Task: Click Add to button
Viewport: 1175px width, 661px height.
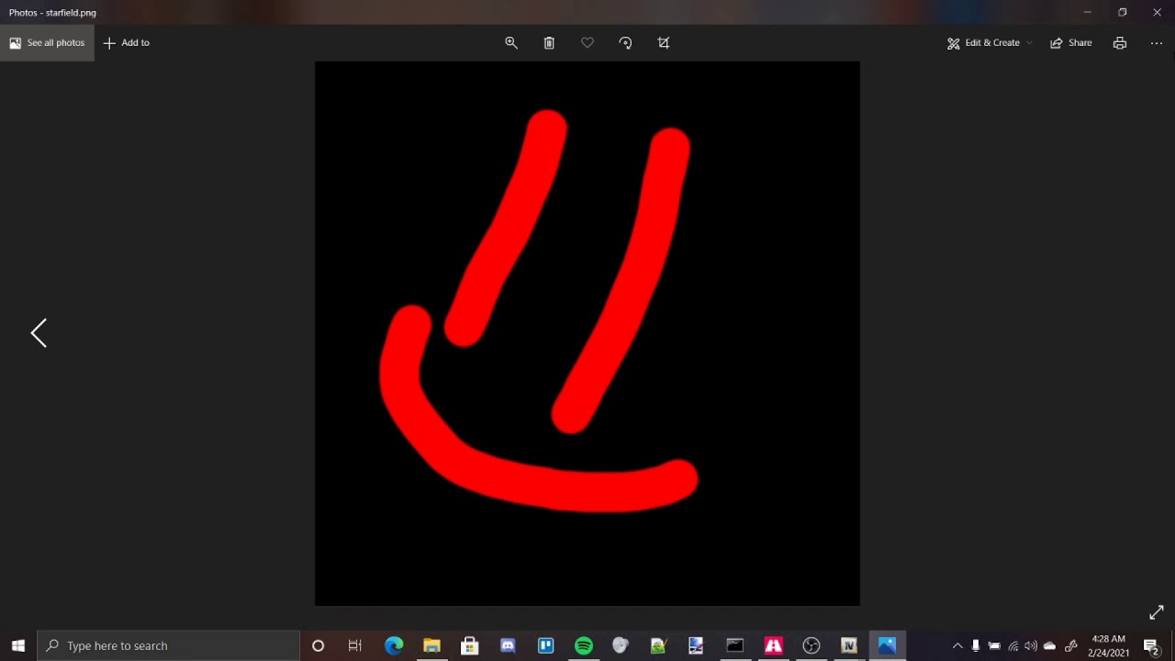Action: (127, 43)
